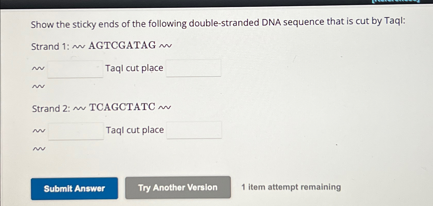Click the wavy icon below Strand 1 answer box
The height and width of the screenshot is (206, 433).
39,86
